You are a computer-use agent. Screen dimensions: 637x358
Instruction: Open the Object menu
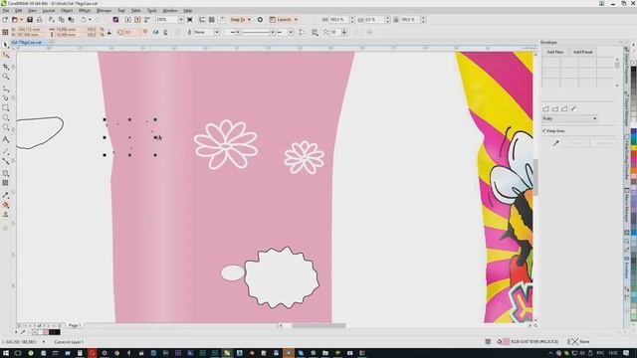[x=67, y=11]
